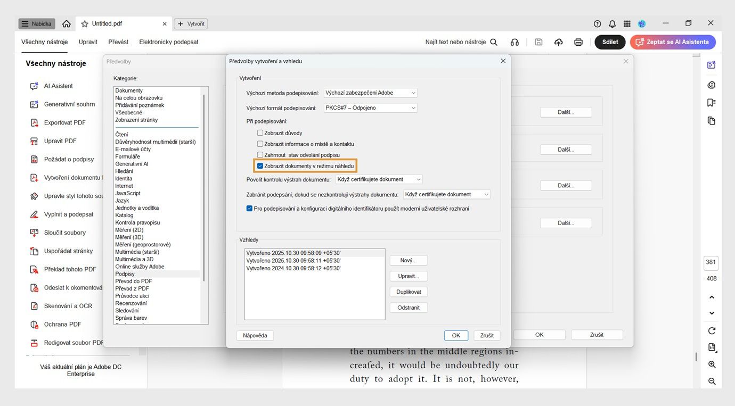Open the bookmarks icon in right rail

point(712,103)
